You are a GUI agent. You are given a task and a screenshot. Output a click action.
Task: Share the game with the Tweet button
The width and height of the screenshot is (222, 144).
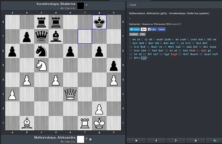[x=134, y=29]
